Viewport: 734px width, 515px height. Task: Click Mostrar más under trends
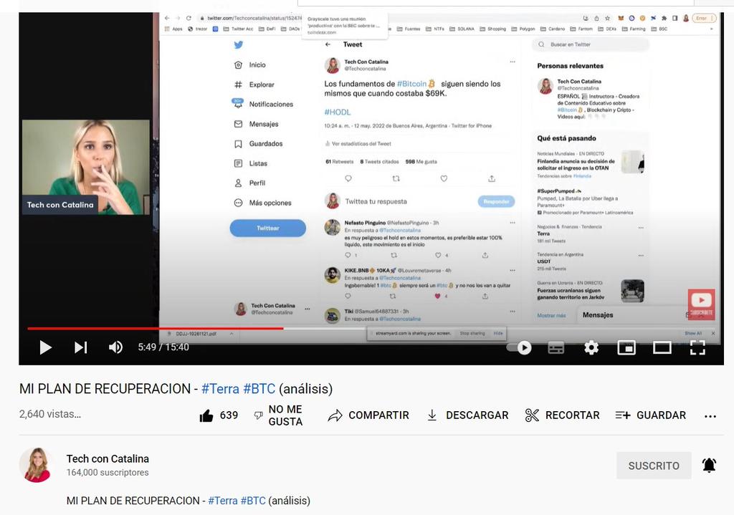click(551, 315)
